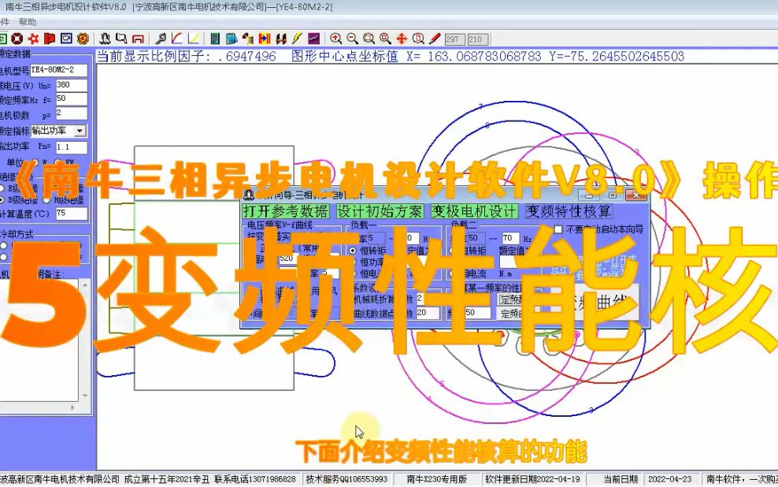Open the 额定指标 dropdown showing 输出功率
778x487 pixels.
pyautogui.click(x=80, y=131)
